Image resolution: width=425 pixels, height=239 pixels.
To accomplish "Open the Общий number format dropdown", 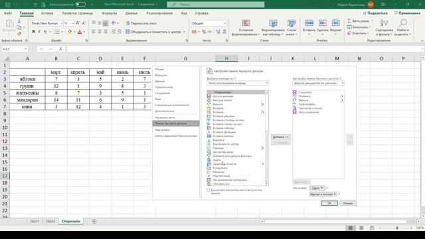I will pyautogui.click(x=225, y=24).
